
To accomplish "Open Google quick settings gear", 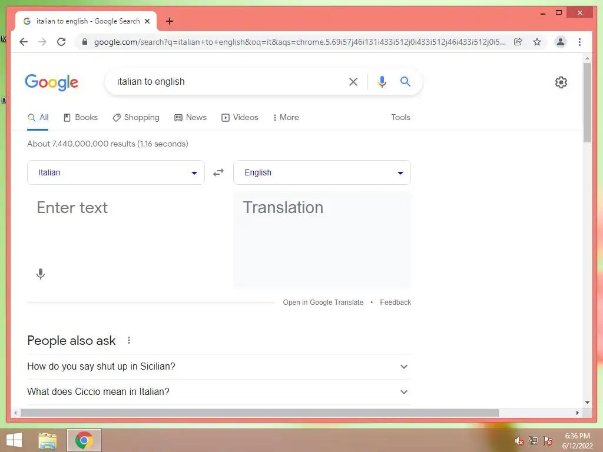I will 561,82.
